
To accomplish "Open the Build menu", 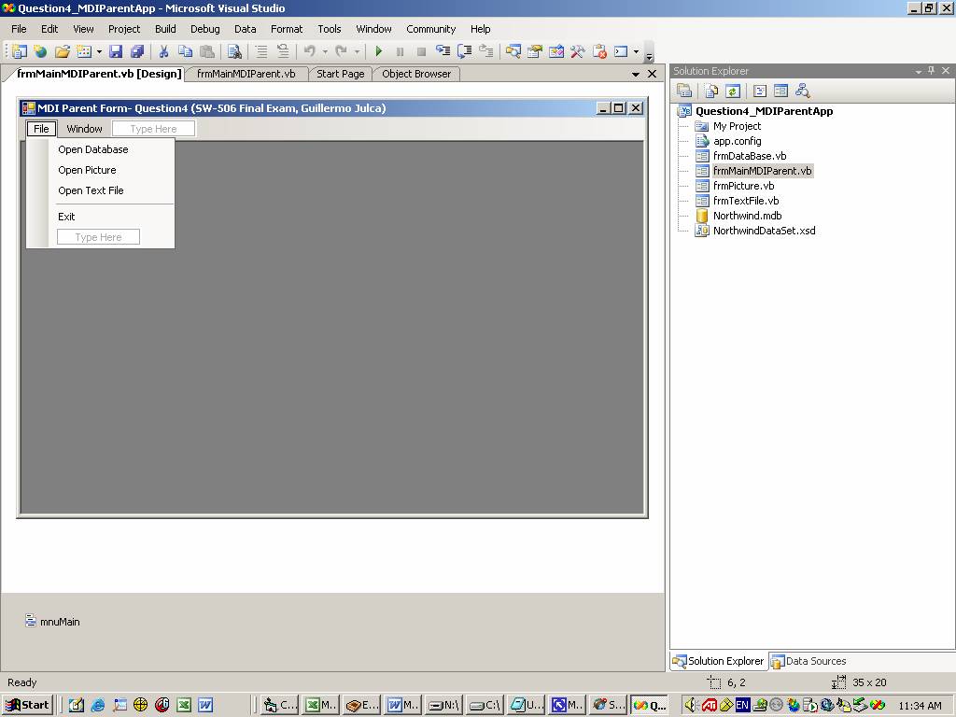I will point(165,29).
